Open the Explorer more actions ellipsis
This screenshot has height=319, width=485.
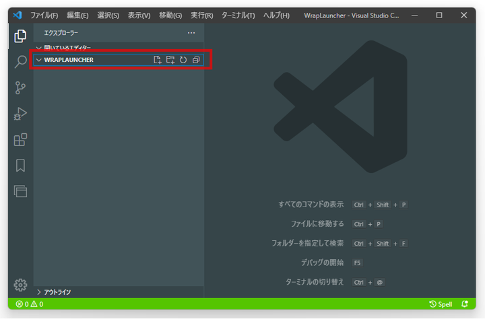[x=191, y=33]
